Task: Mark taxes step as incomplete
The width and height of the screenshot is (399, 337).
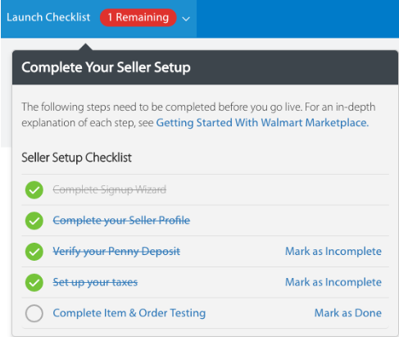Action: tap(333, 282)
